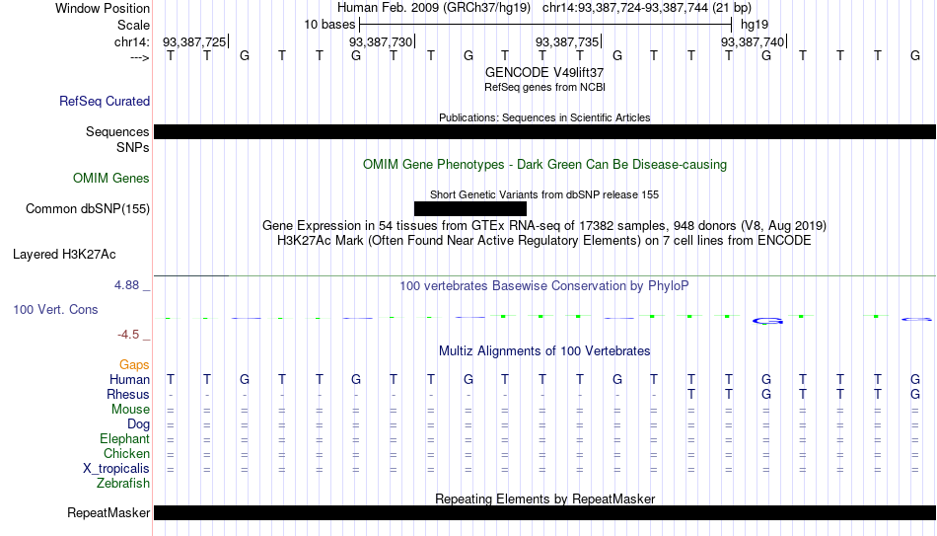This screenshot has height=536, width=937.
Task: Select the Dog alignment row label
Action: click(x=138, y=424)
